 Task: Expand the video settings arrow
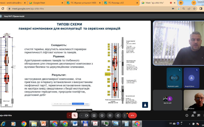point(81,115)
